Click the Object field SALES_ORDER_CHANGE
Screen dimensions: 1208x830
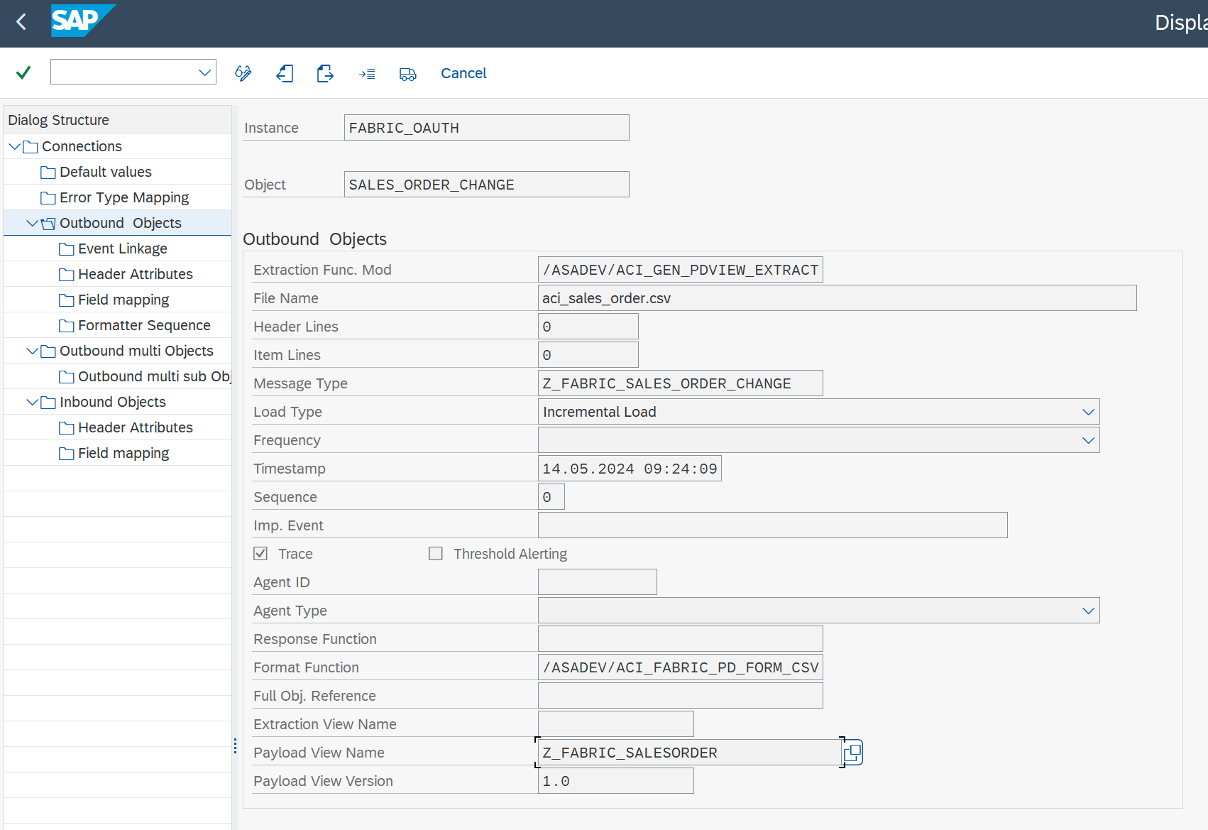tap(486, 185)
